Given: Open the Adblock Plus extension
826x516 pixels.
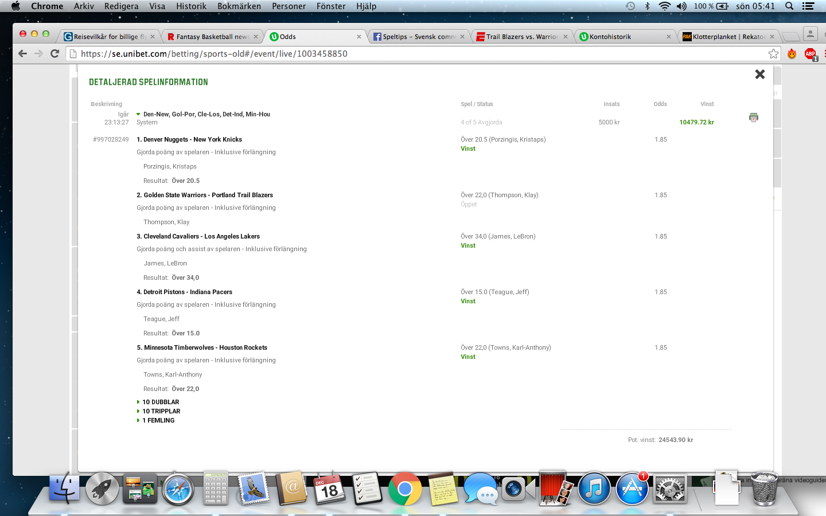Looking at the screenshot, I should click(x=810, y=54).
